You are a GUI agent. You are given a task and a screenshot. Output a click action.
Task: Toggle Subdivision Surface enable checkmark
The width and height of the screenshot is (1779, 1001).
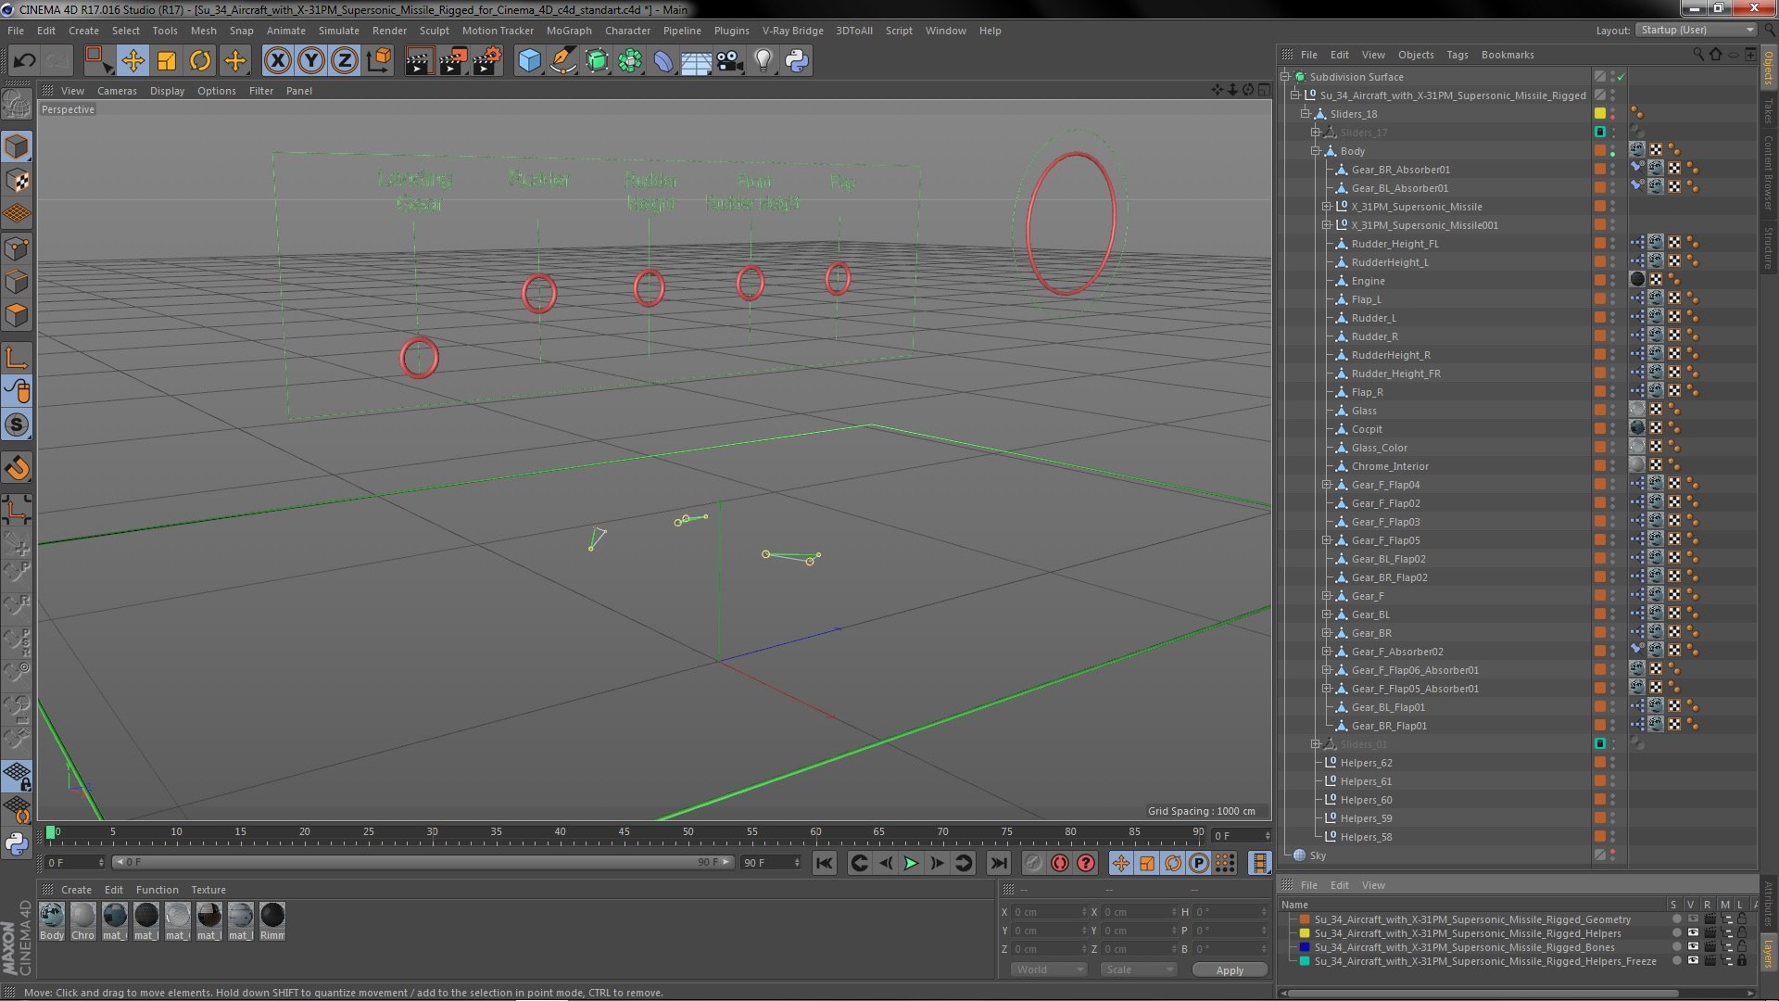(x=1621, y=77)
